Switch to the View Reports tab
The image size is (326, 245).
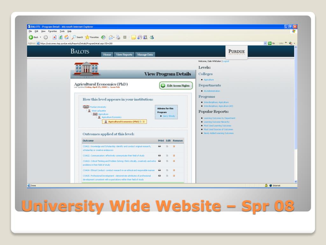point(124,55)
